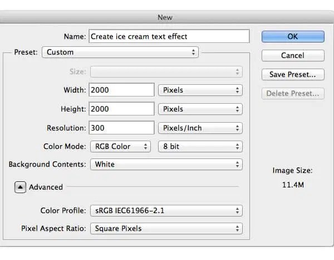Click the Background Contents stepper arrows
This screenshot has width=334, height=260.
tap(238, 165)
